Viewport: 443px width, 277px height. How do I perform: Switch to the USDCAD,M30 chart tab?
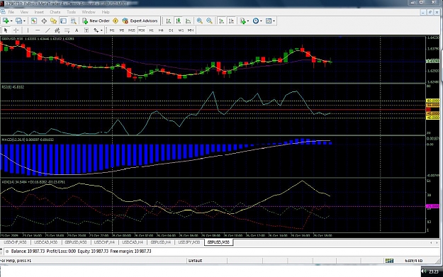(46, 242)
